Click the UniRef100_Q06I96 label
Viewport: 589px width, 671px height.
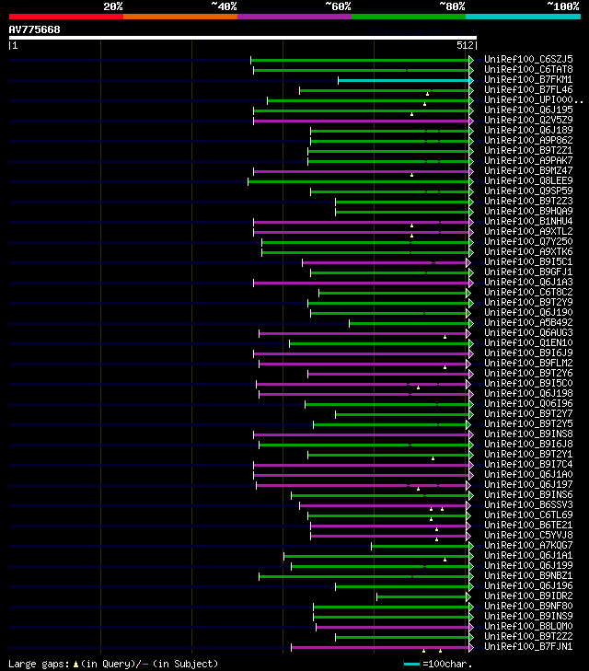click(x=528, y=403)
